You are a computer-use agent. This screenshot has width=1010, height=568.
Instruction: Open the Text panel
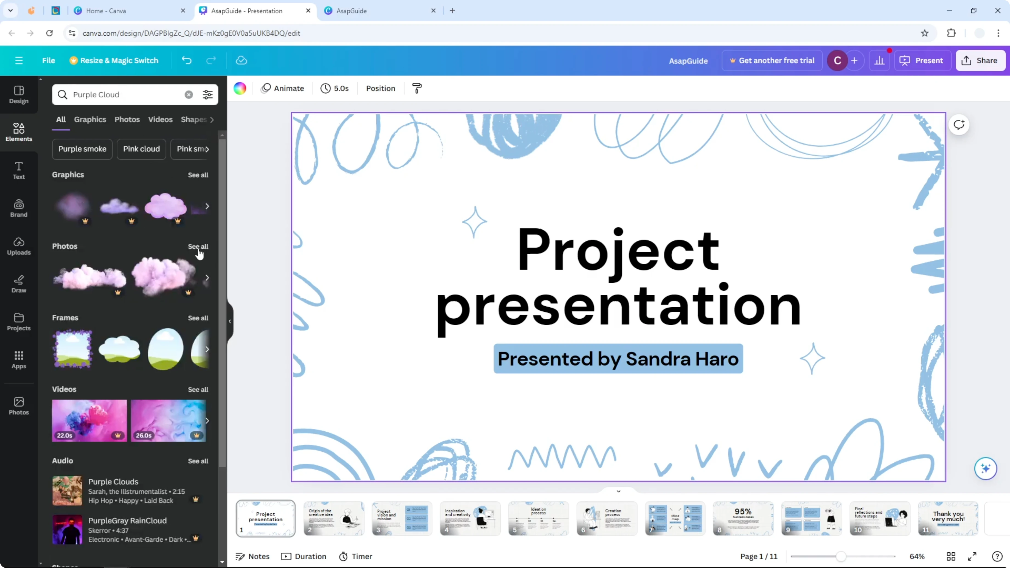click(x=19, y=170)
